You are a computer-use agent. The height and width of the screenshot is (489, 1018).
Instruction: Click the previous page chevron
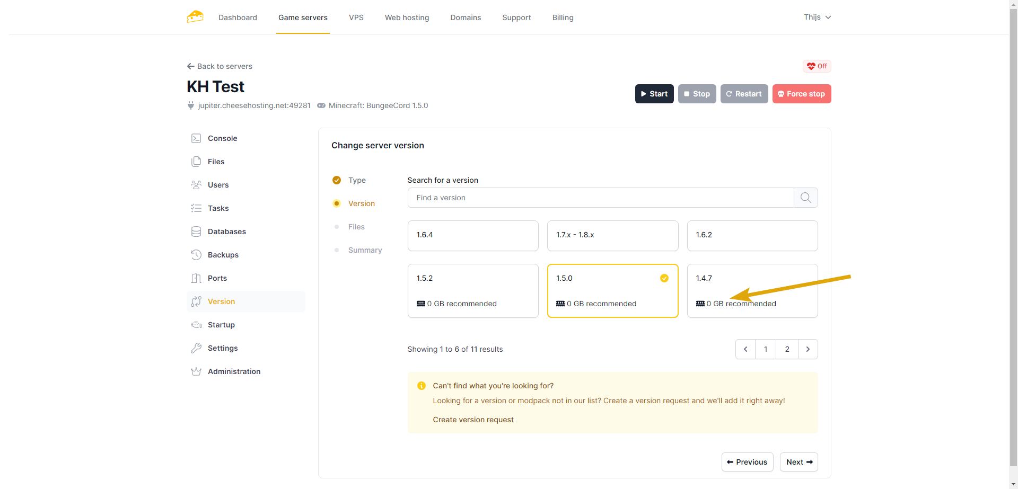pyautogui.click(x=745, y=349)
